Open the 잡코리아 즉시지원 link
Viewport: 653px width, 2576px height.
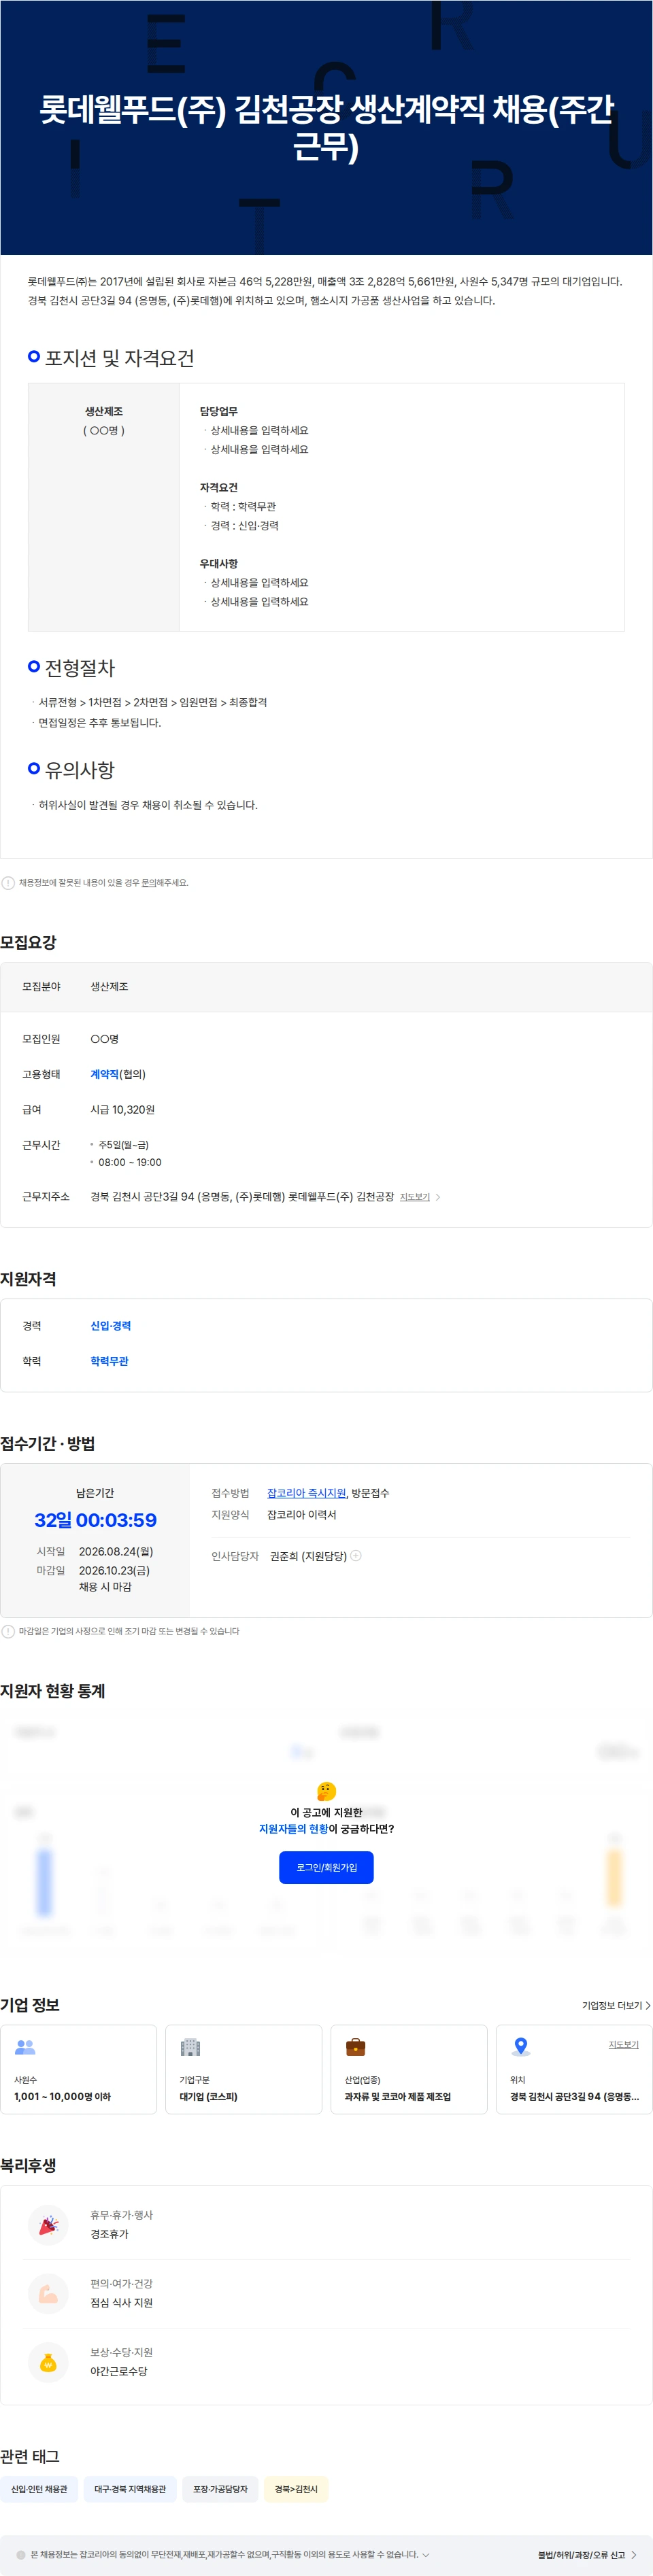point(306,1493)
